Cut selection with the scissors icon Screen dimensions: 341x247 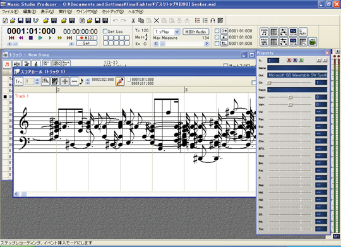133,20
